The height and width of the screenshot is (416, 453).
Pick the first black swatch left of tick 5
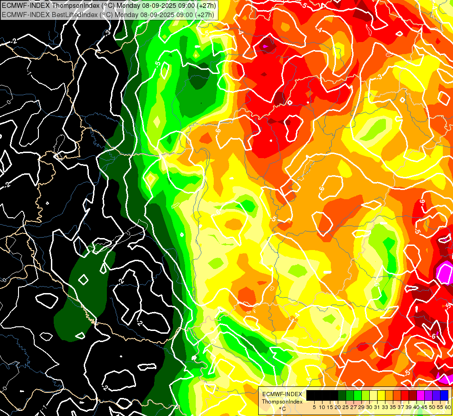[x=310, y=396]
